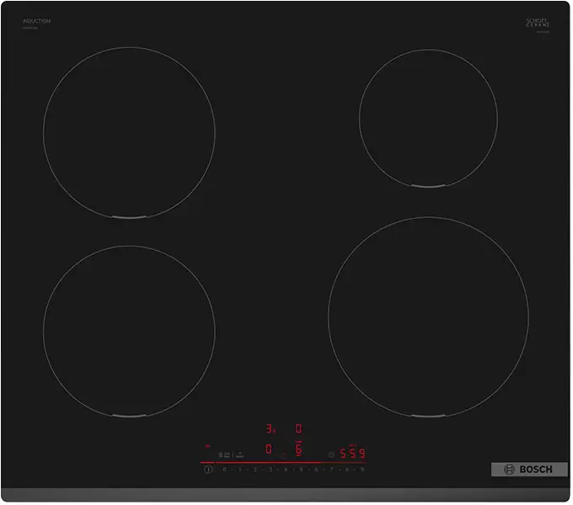This screenshot has height=505, width=573.
Task: Tap the PowerBoost function icon
Action: pos(239,454)
